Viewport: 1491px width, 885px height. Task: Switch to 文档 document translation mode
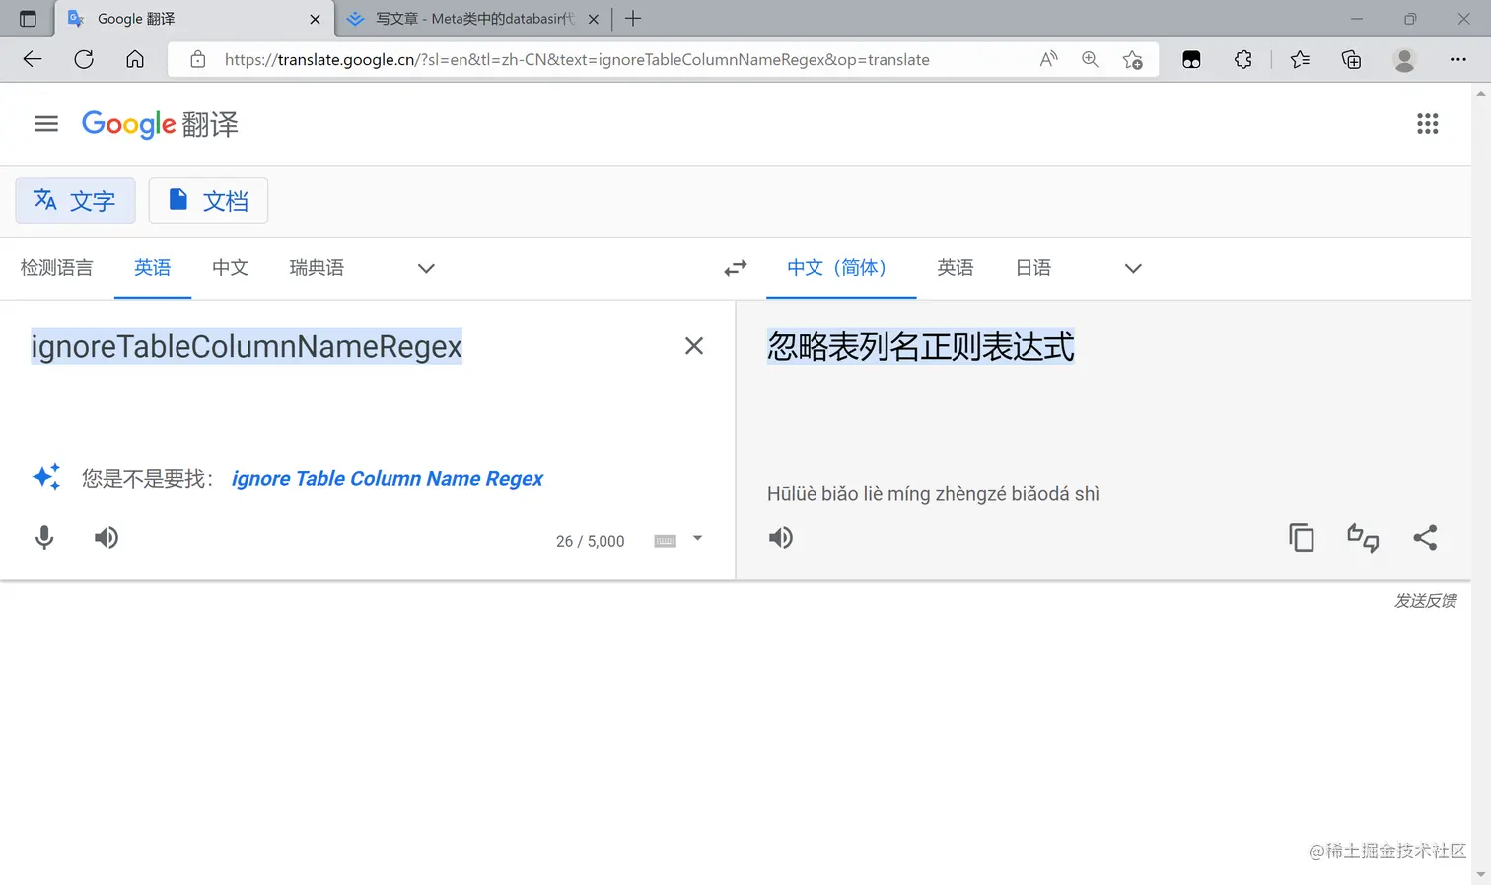click(x=208, y=201)
